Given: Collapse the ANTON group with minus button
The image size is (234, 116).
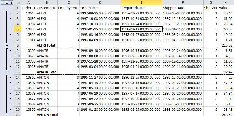Looking at the screenshot, I should click(x=7, y=114).
